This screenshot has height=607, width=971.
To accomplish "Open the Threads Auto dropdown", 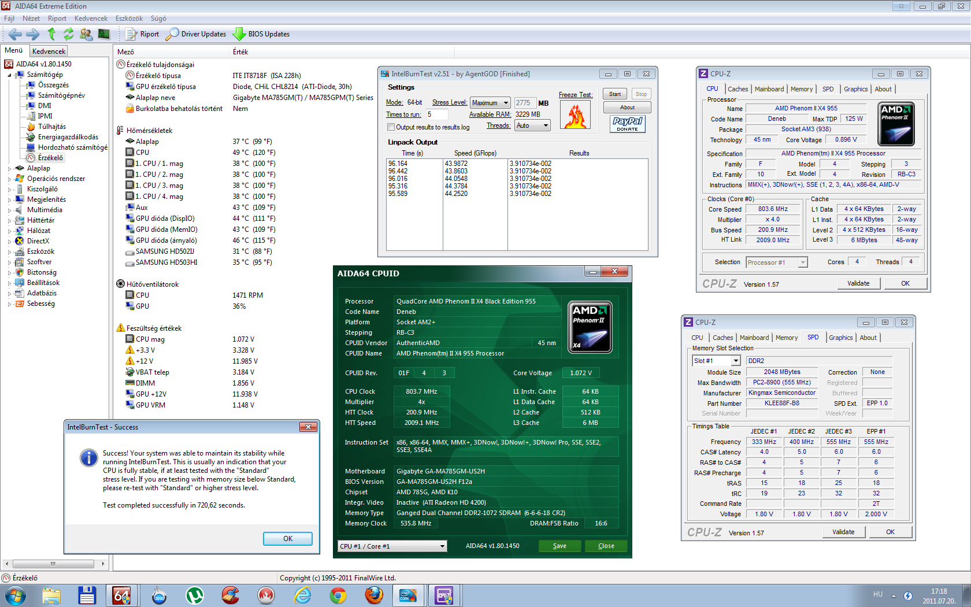I will tap(532, 125).
